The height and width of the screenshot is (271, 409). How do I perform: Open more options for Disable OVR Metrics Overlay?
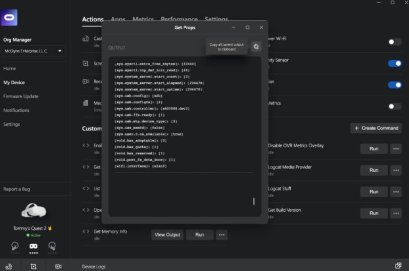(x=396, y=149)
